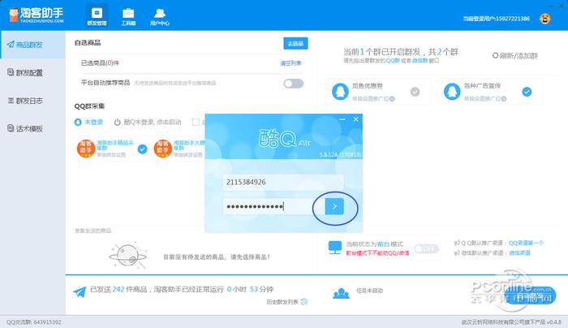Click the 刷新/添加群 refresh button
Screen dimensions: 568x328
click(x=514, y=55)
